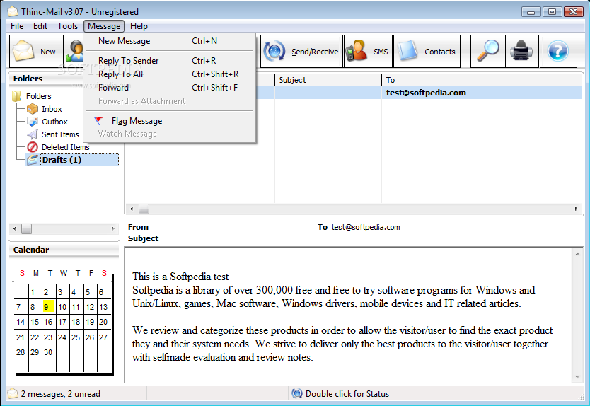Click the Drafts envelope icon
Image resolution: width=590 pixels, height=406 pixels.
(x=33, y=160)
